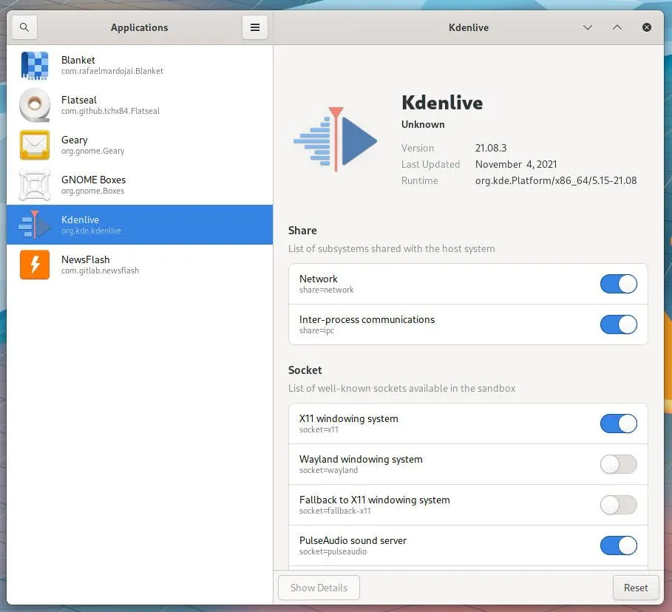Image resolution: width=672 pixels, height=612 pixels.
Task: Click the NewsFlash lightning icon
Action: [x=35, y=265]
